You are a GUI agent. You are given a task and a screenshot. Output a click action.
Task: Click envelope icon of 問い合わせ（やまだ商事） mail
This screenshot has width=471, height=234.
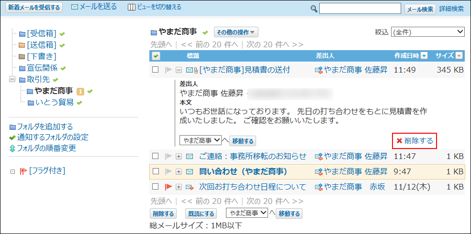coord(190,171)
